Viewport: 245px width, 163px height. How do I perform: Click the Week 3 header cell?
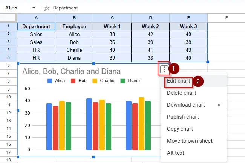point(188,26)
